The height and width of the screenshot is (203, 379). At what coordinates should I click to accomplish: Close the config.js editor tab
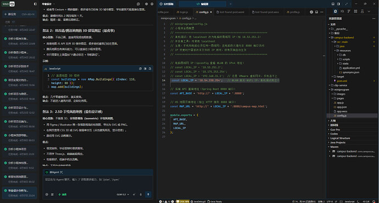[211, 12]
